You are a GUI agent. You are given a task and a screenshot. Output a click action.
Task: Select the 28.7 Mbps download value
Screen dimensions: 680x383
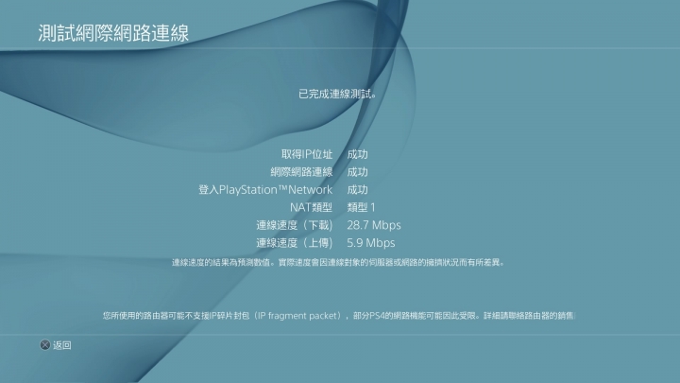(x=374, y=225)
